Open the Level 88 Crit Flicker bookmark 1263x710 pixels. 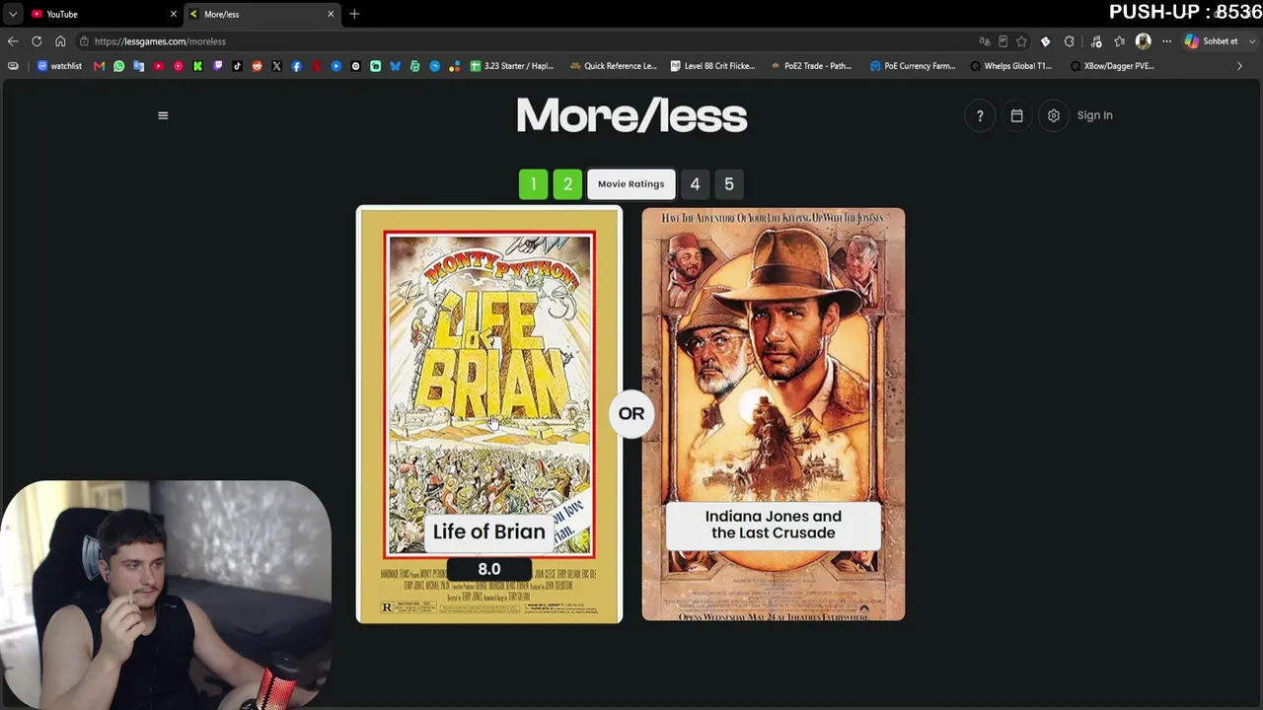[712, 66]
